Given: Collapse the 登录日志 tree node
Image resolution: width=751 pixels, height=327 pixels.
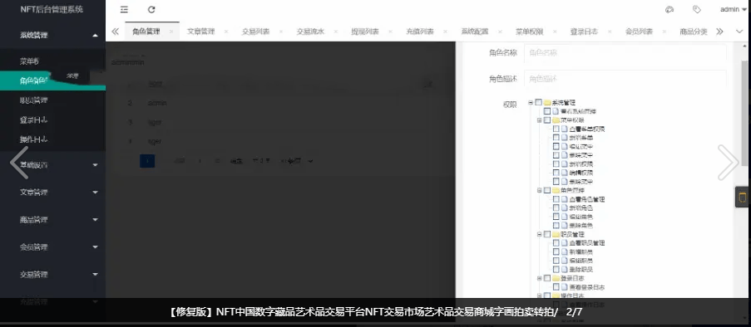Looking at the screenshot, I should 539,278.
